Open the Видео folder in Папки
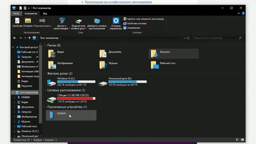 (71, 54)
